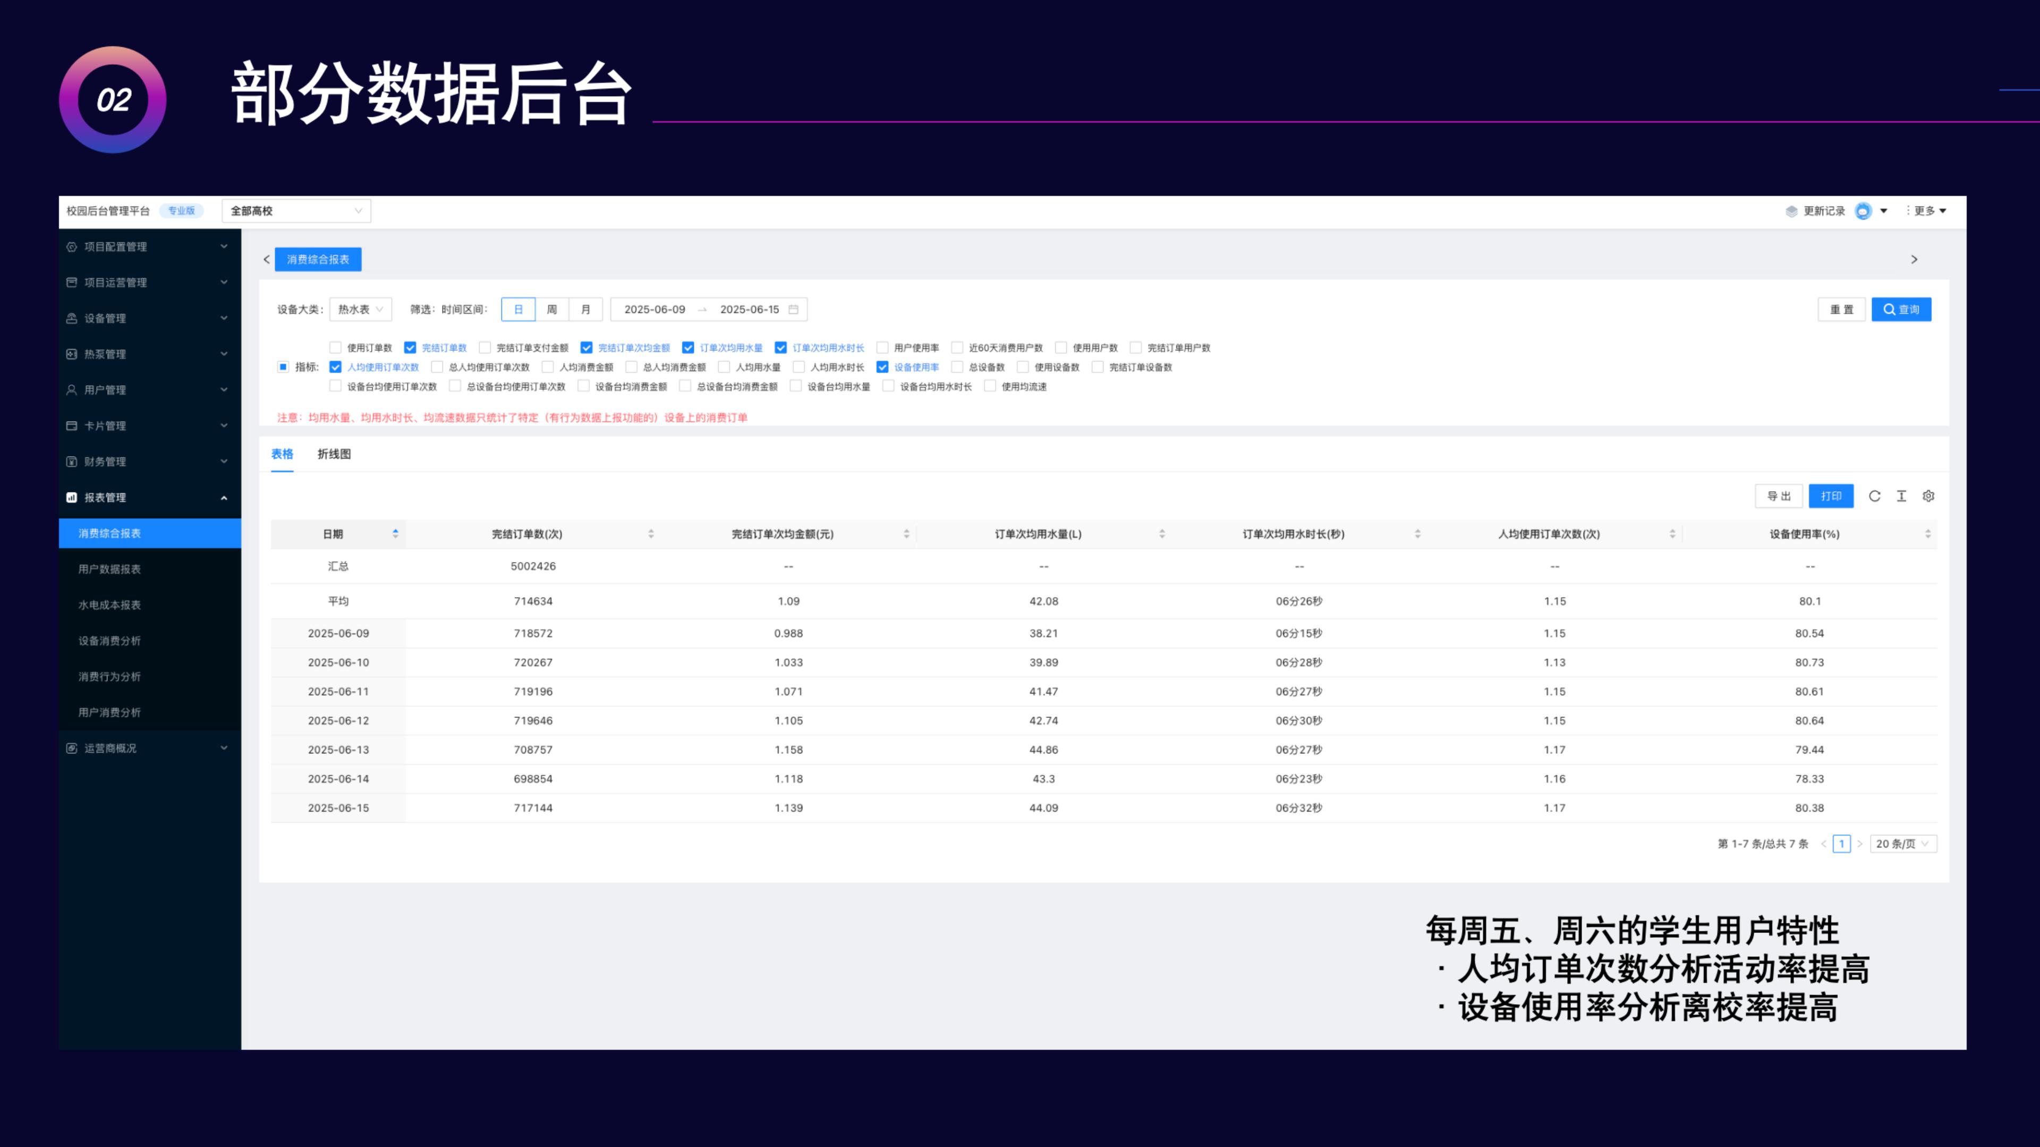Click the end date 2025-06-15 field
The width and height of the screenshot is (2040, 1147).
coord(749,310)
